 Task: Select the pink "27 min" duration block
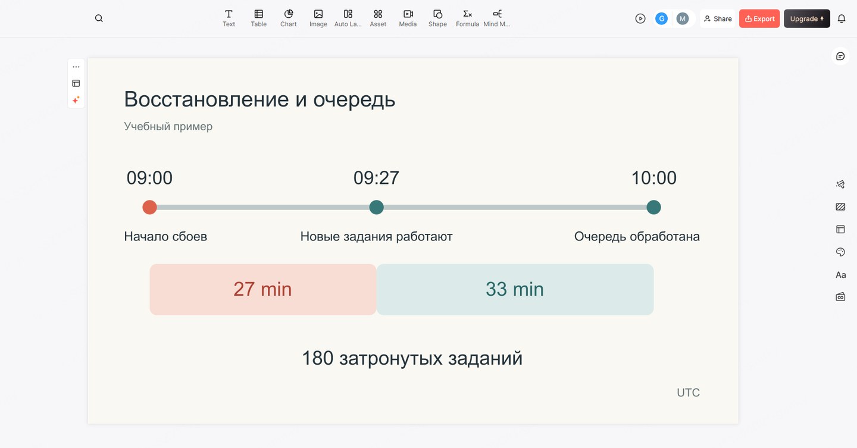[x=263, y=289]
